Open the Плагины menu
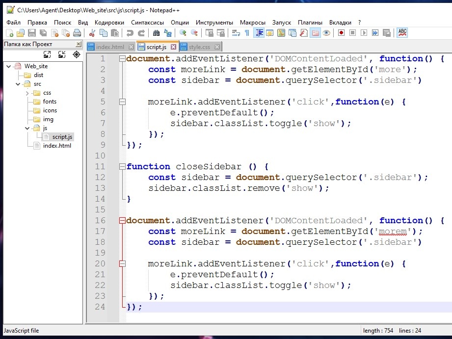This screenshot has height=339, width=452. tap(310, 22)
